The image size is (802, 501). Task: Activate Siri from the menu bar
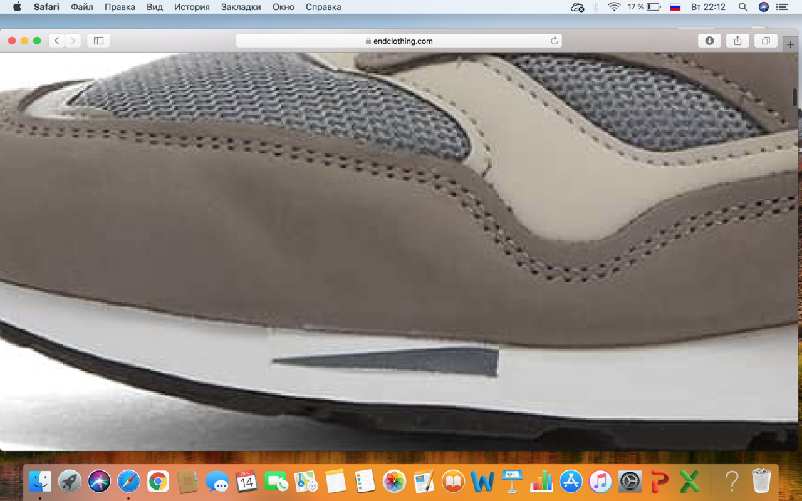(763, 7)
